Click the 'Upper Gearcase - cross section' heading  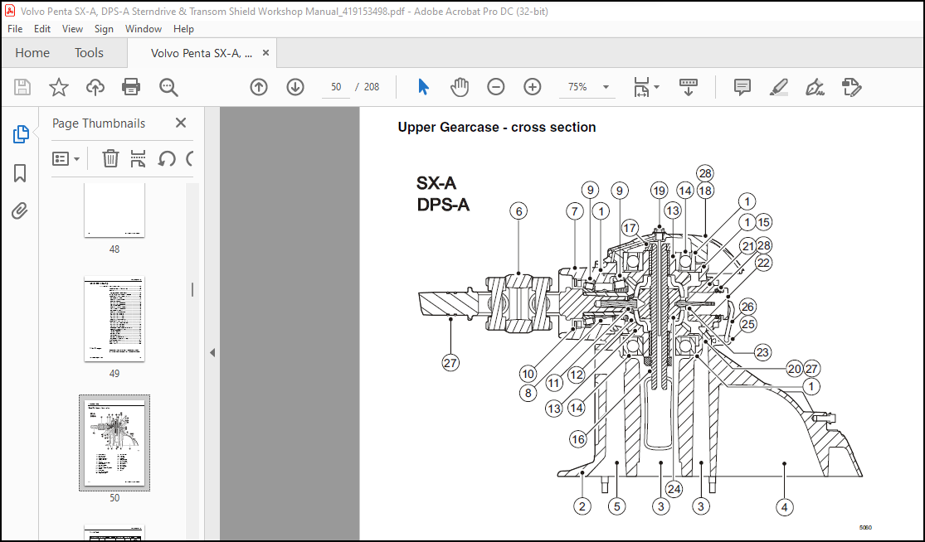point(497,128)
